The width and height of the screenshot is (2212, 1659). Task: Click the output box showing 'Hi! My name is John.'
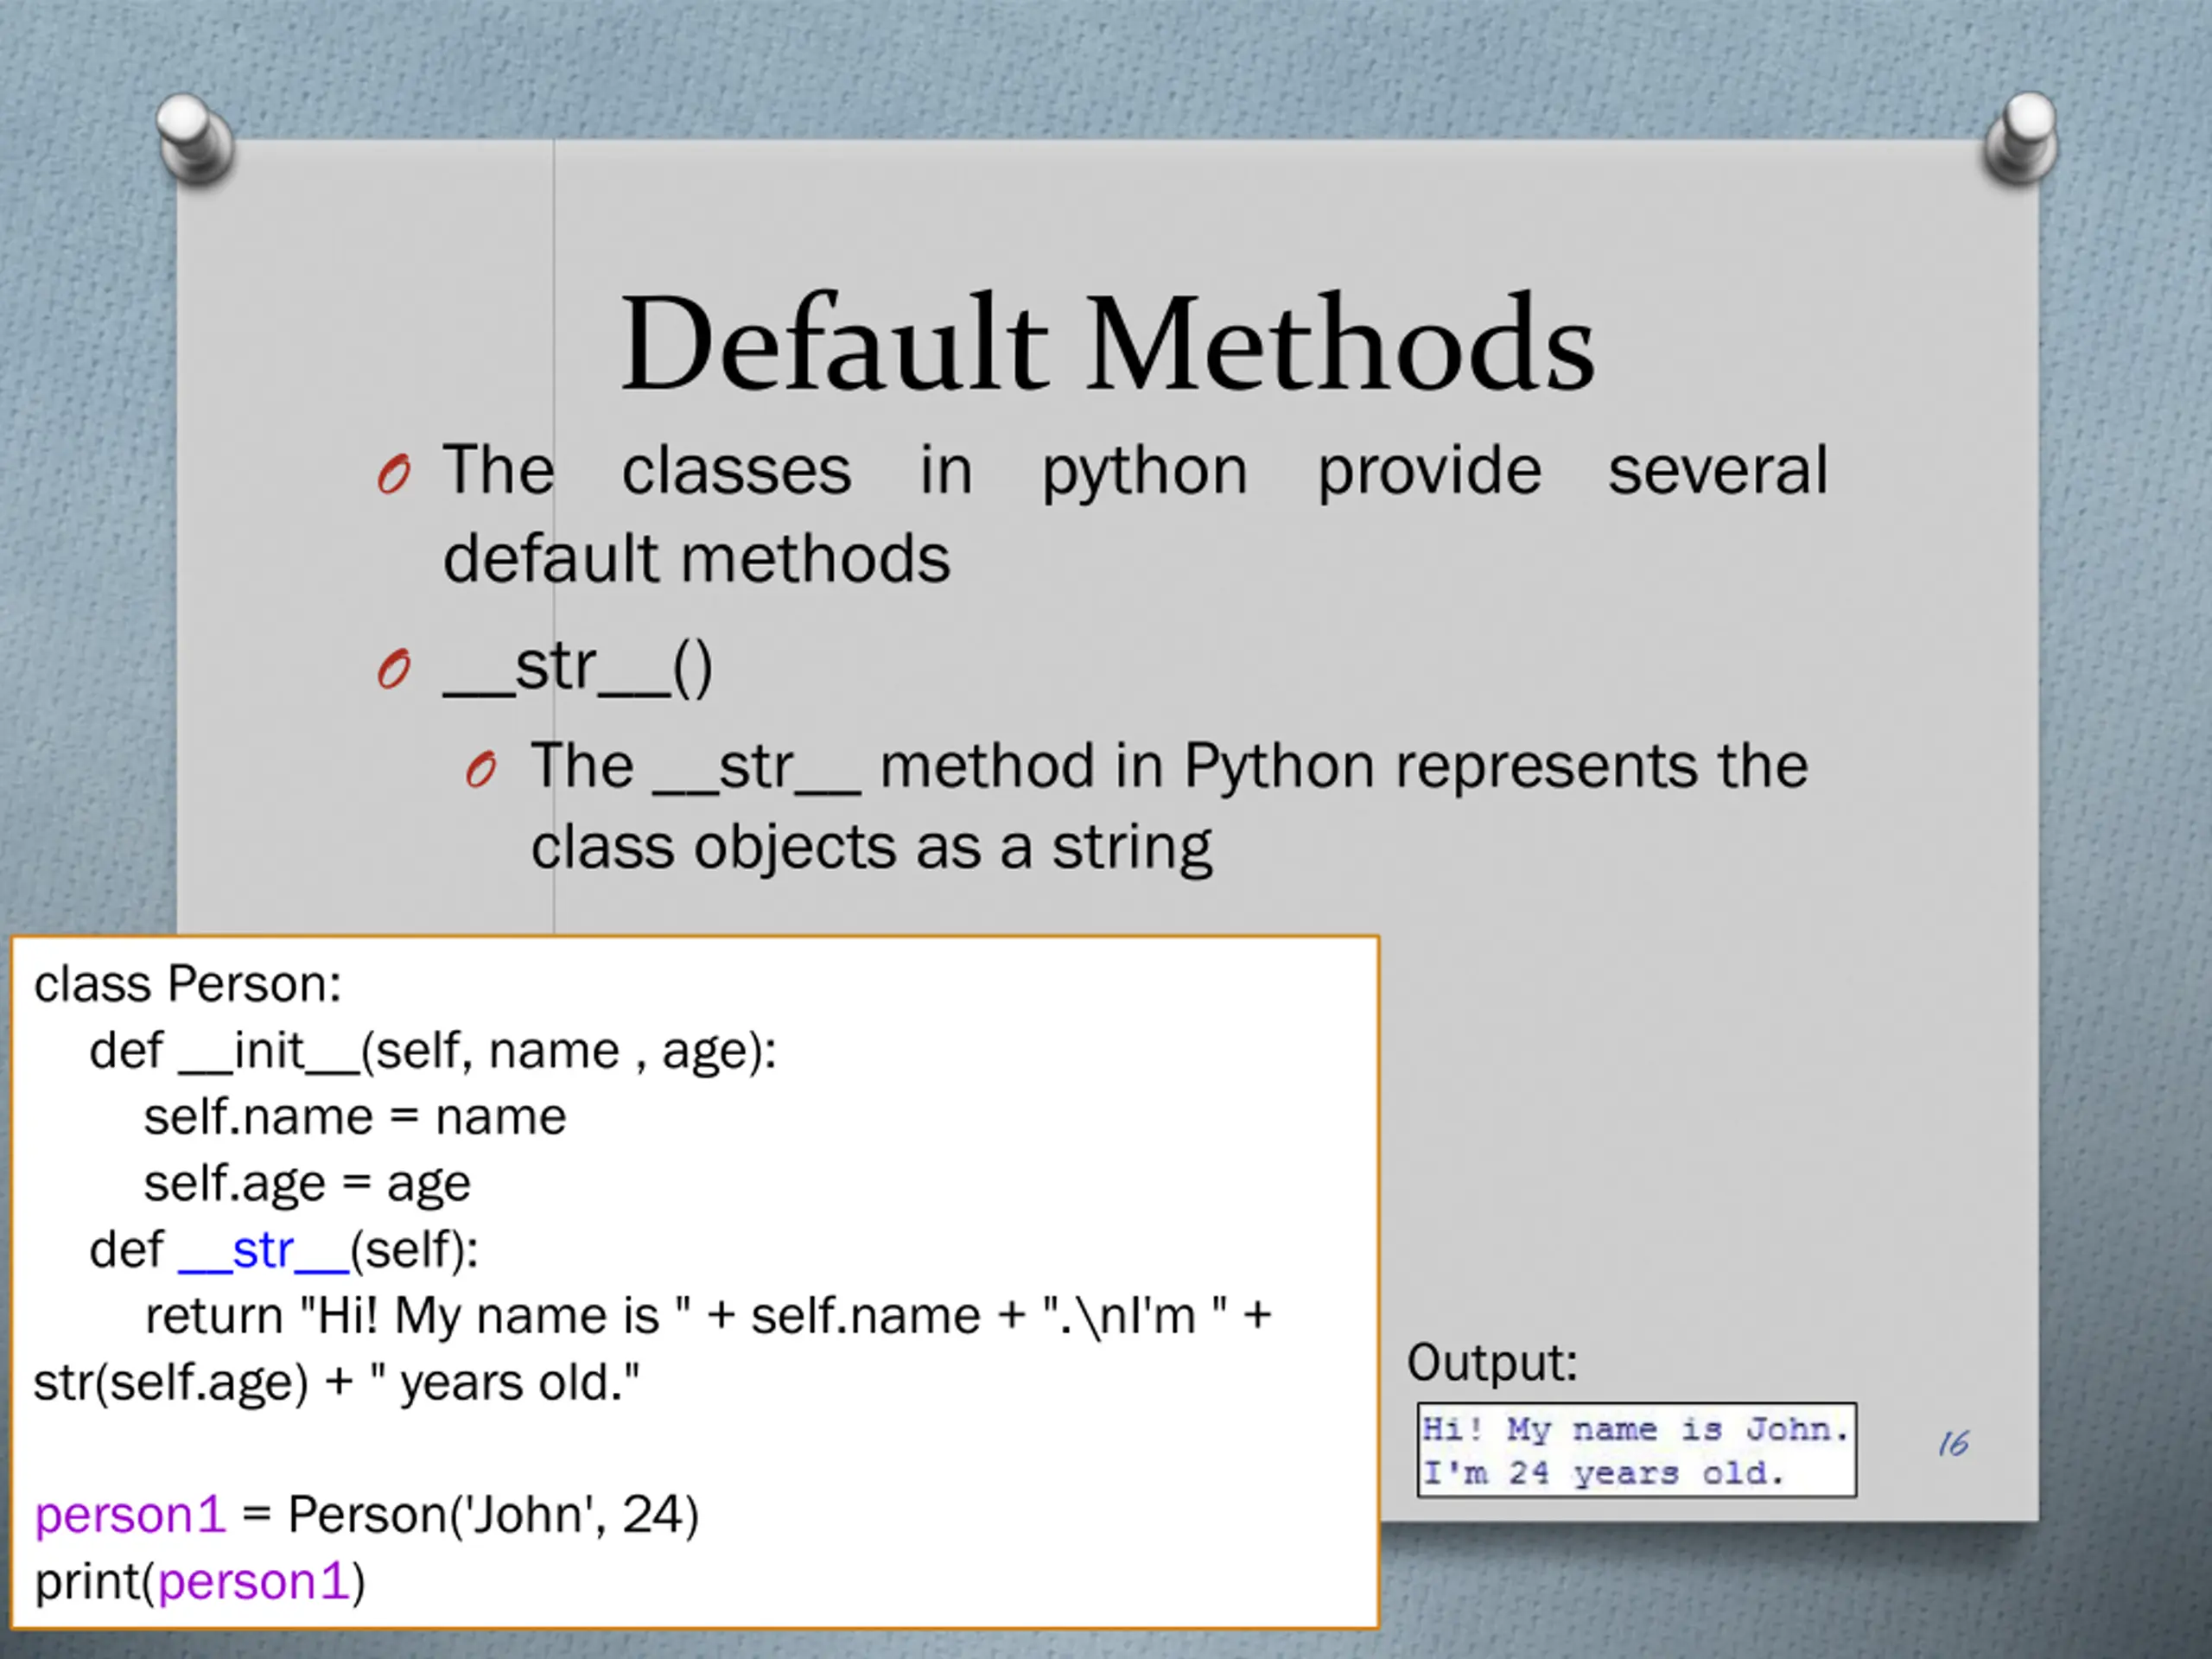click(x=1637, y=1451)
